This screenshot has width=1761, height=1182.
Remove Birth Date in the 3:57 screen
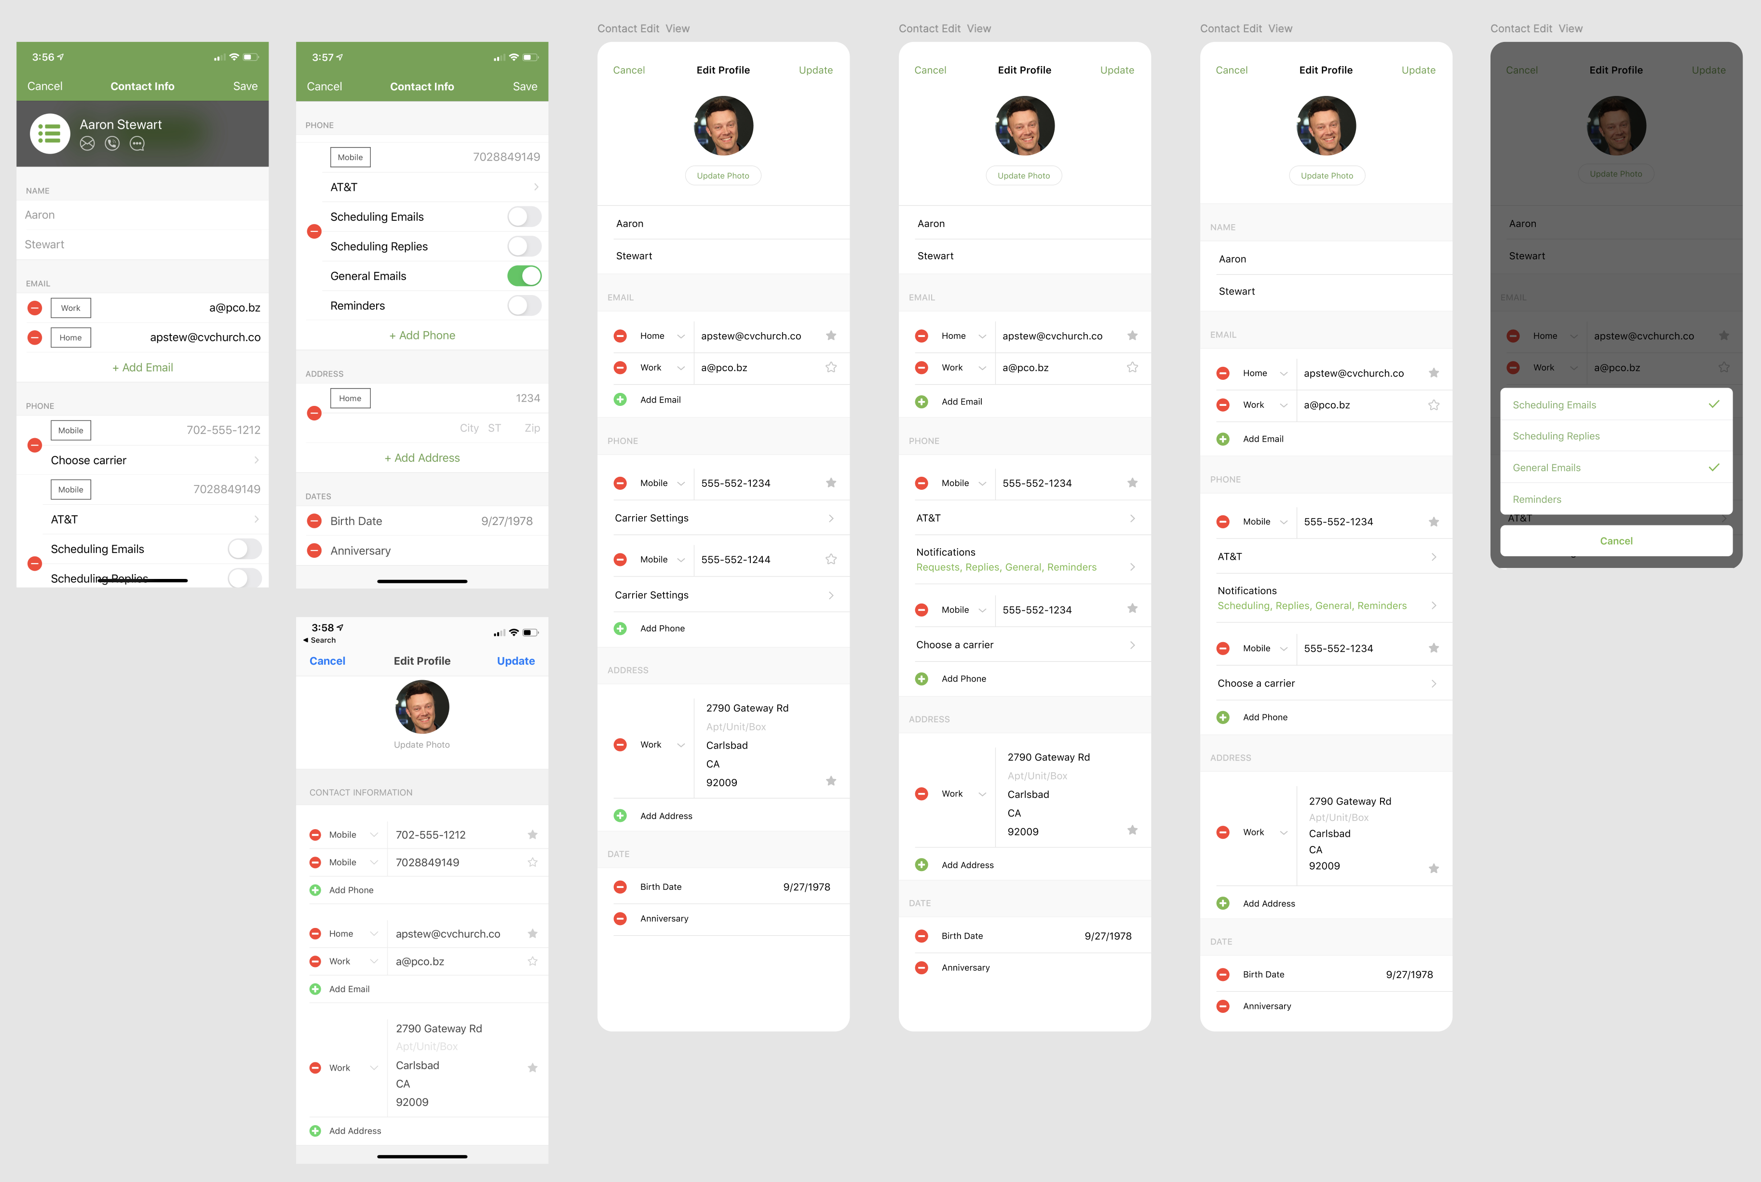tap(314, 521)
